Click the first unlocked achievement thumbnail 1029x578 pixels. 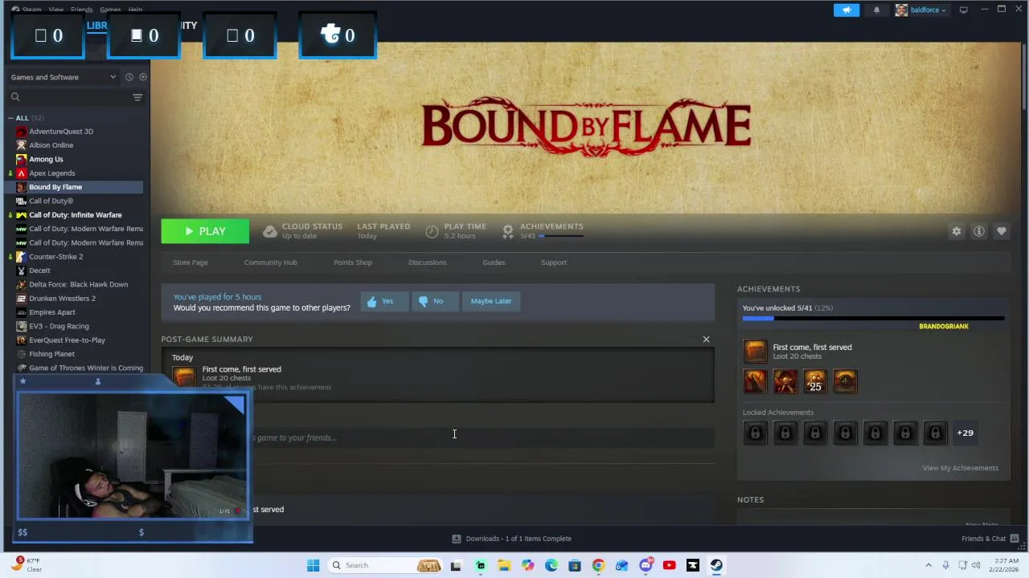pyautogui.click(x=755, y=381)
